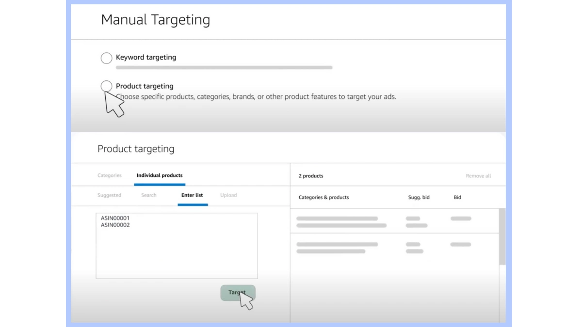The width and height of the screenshot is (582, 327).
Task: Click the Remove all link
Action: coord(478,176)
